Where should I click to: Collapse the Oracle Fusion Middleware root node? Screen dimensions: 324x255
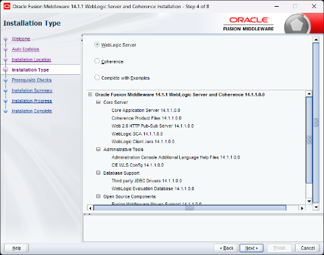90,94
